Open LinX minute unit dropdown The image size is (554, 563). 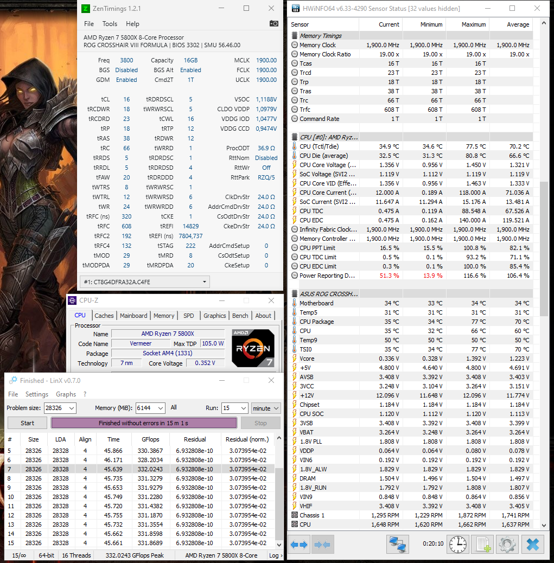click(266, 408)
